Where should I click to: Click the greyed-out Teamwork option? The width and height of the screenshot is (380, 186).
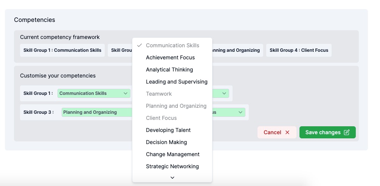[159, 94]
